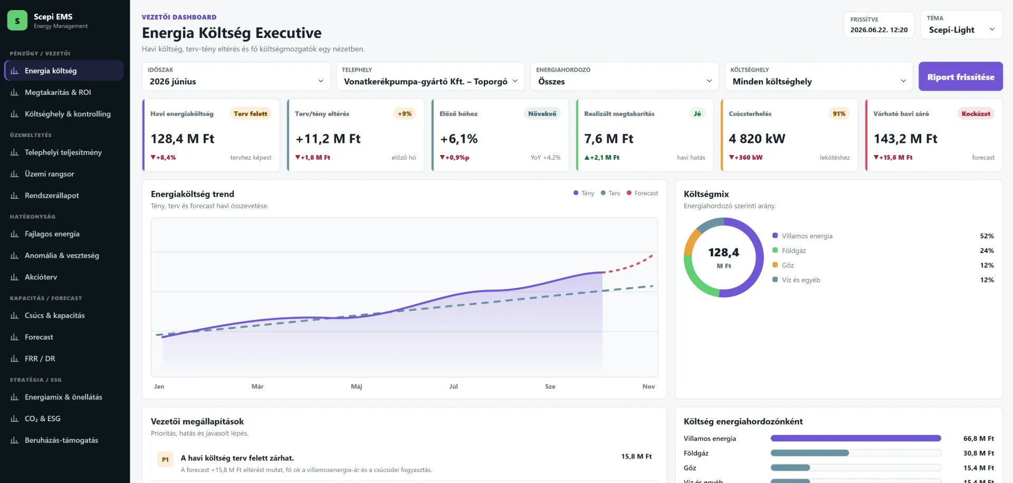Image resolution: width=1013 pixels, height=483 pixels.
Task: Click the CO₂ & ESG sidebar icon
Action: point(15,419)
